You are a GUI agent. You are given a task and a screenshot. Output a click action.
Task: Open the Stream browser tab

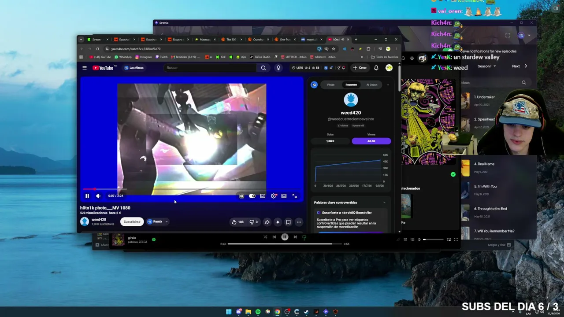pos(98,39)
